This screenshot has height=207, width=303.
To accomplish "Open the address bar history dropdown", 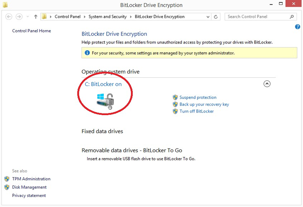I will 208,17.
